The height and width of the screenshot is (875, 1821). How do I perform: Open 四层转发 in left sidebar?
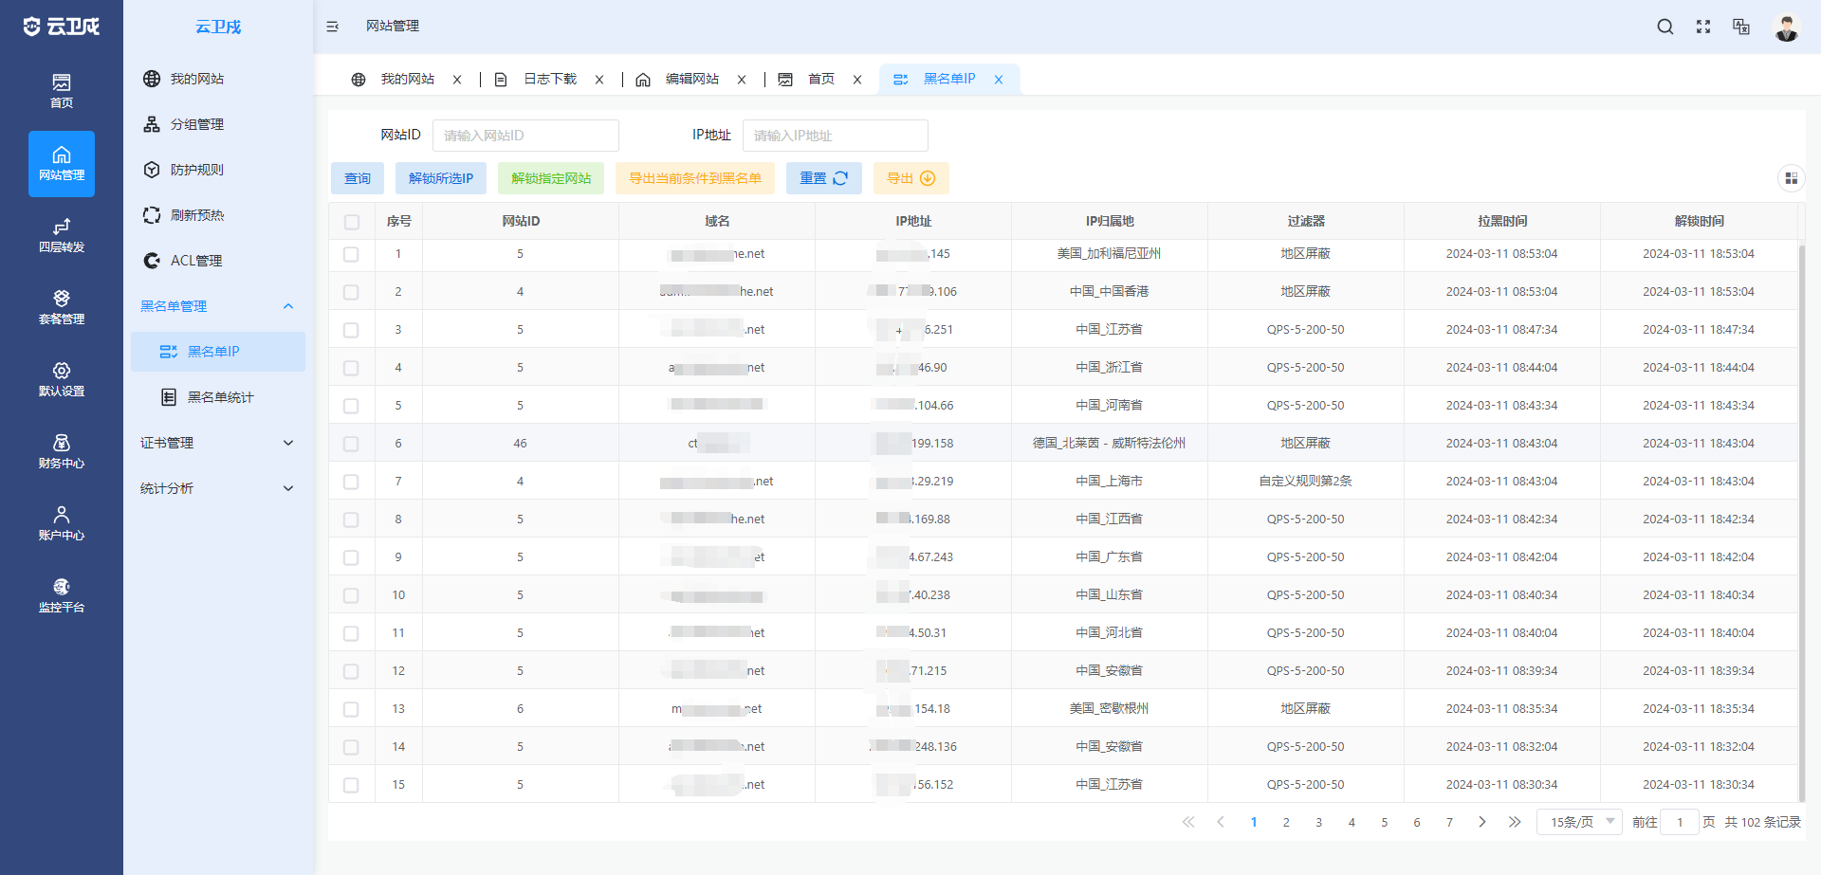click(62, 235)
